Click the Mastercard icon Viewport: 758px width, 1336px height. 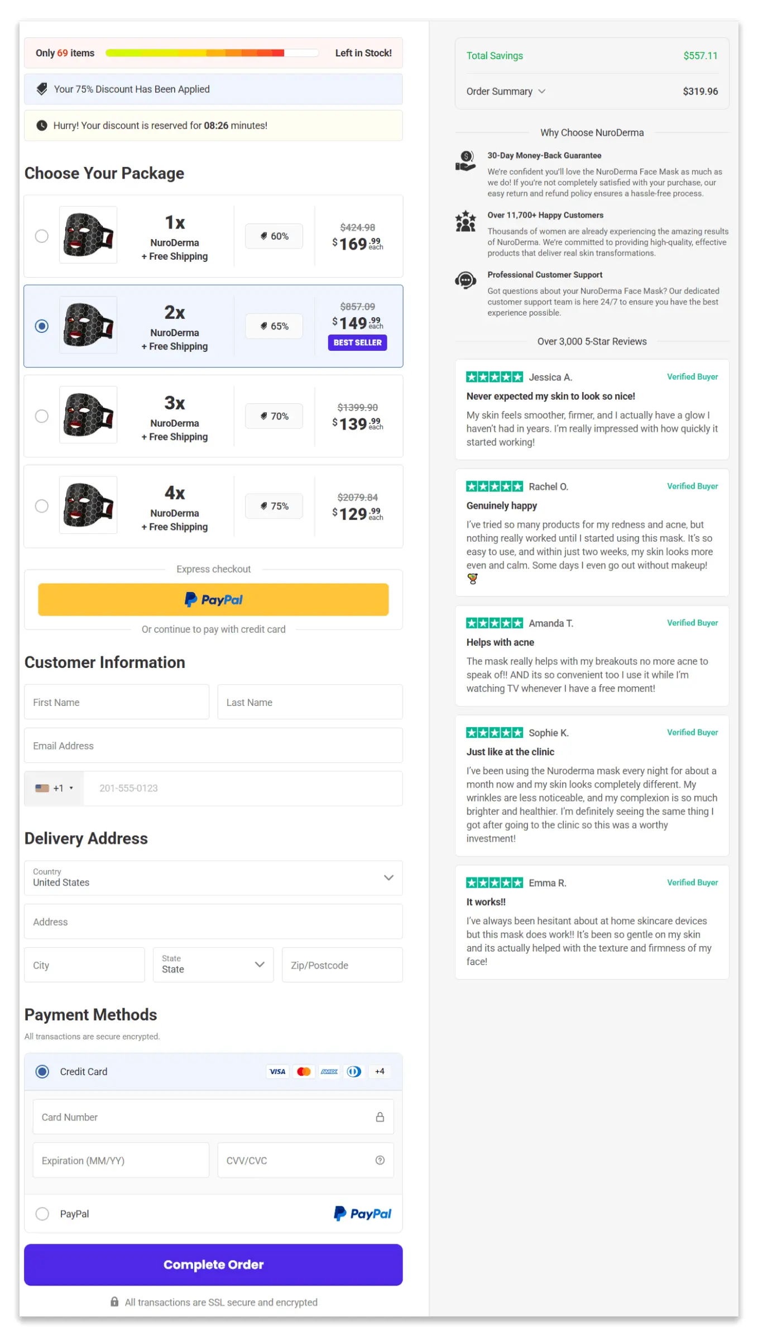click(x=304, y=1071)
